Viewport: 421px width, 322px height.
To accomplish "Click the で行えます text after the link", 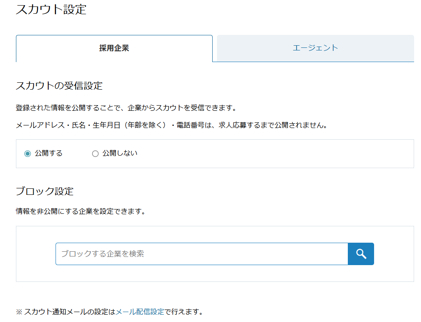I will tap(184, 312).
